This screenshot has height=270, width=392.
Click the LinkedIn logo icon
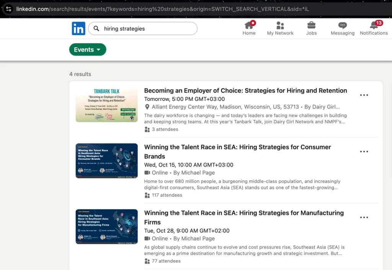[x=78, y=29]
